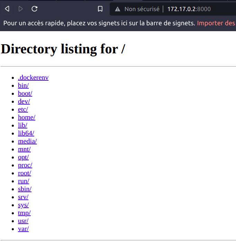The width and height of the screenshot is (236, 241).
Task: Open the bin/ directory
Action: tap(23, 86)
